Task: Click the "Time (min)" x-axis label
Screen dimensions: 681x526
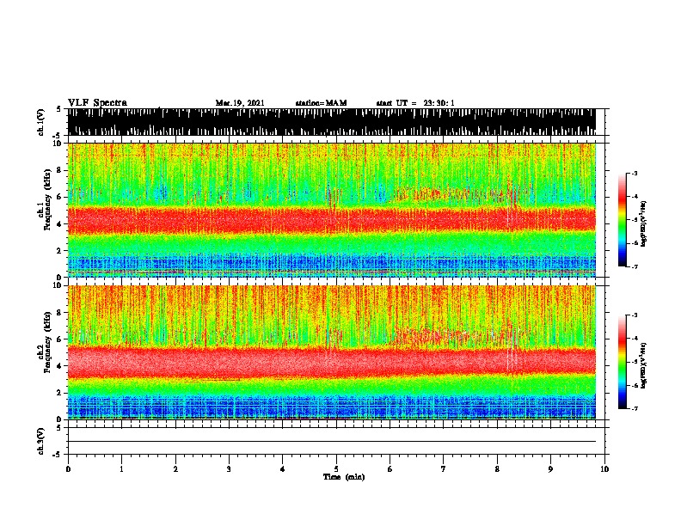Action: tap(344, 477)
